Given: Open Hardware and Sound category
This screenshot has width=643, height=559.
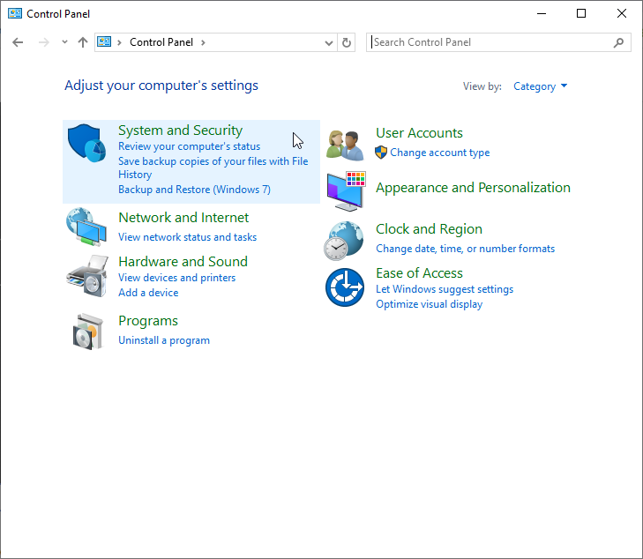Looking at the screenshot, I should point(183,262).
